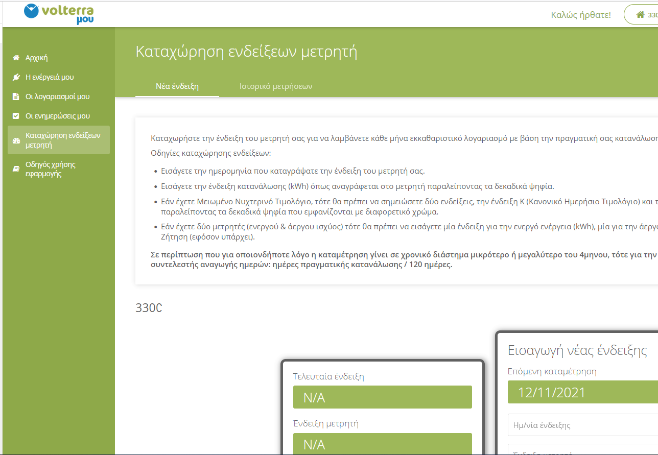658x455 pixels.
Task: Click the Τελευταία ένδειξη label
Action: [328, 377]
